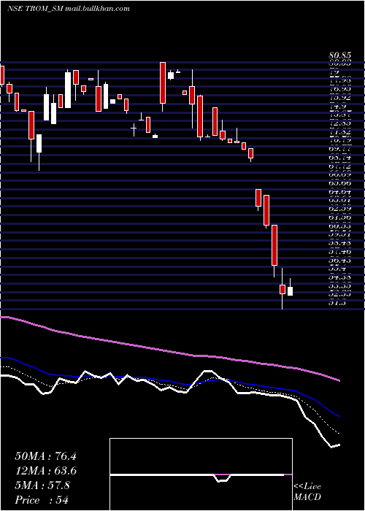Click the 50MA : 76.4 readout
The image size is (365, 511).
45,456
